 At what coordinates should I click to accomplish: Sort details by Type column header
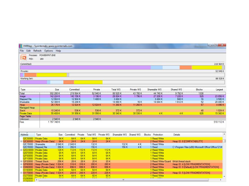click(45, 135)
